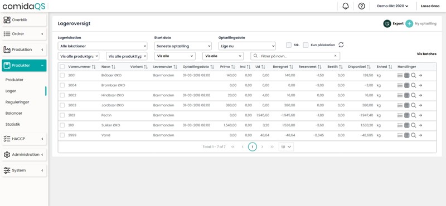446x206 pixels.
Task: Click the grid icon for Brombær ØKO row
Action: click(x=407, y=85)
